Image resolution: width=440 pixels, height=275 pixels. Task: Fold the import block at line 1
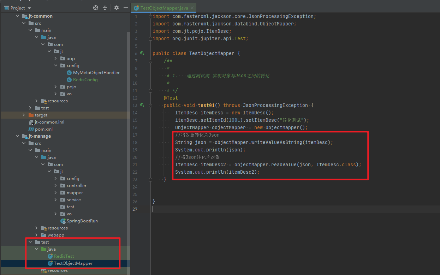pyautogui.click(x=150, y=16)
